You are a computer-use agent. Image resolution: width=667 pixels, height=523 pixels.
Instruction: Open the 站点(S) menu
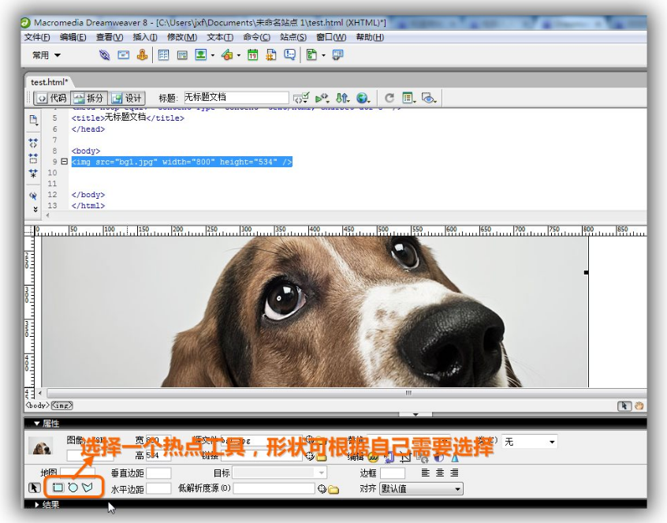pos(293,37)
